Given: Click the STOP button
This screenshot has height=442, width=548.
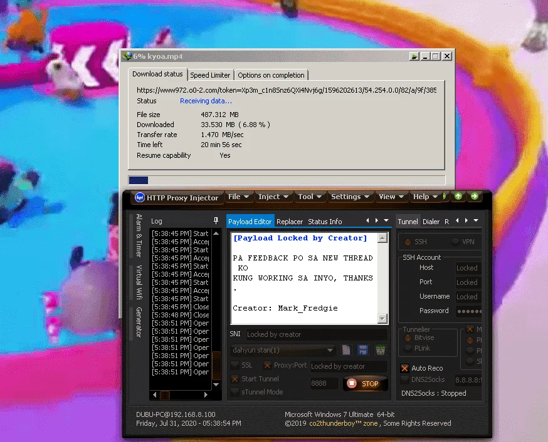Looking at the screenshot, I should pos(365,384).
